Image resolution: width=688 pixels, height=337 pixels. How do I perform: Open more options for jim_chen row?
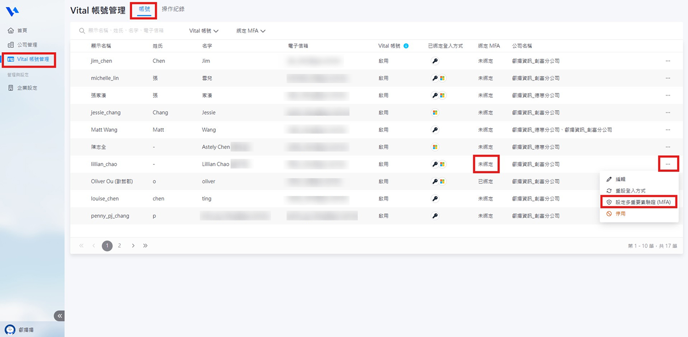point(668,61)
